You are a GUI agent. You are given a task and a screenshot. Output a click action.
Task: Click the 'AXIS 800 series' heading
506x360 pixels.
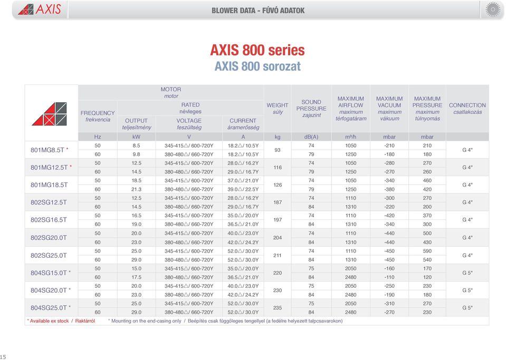[257, 50]
